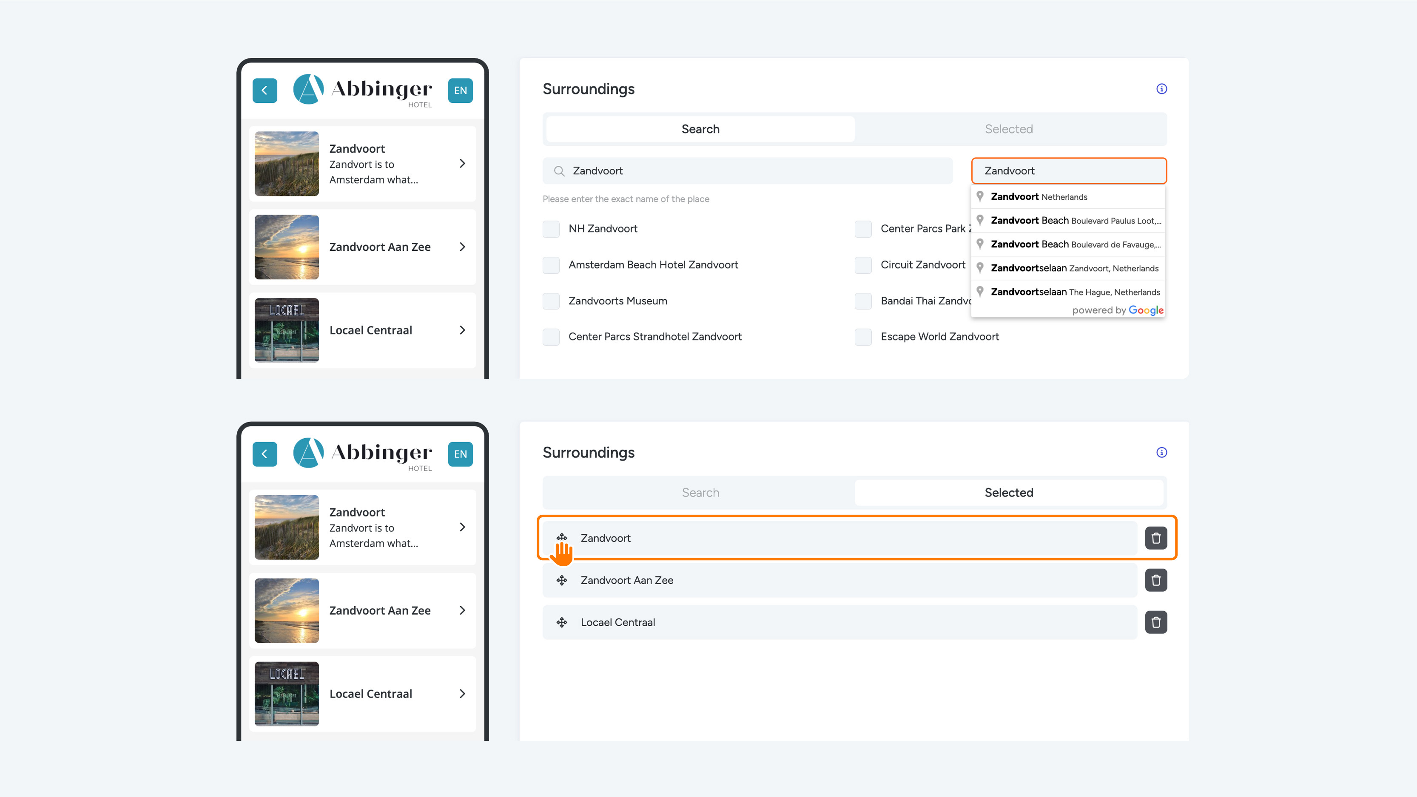Click Zandvoorts Museum label text
The width and height of the screenshot is (1417, 797).
[618, 301]
